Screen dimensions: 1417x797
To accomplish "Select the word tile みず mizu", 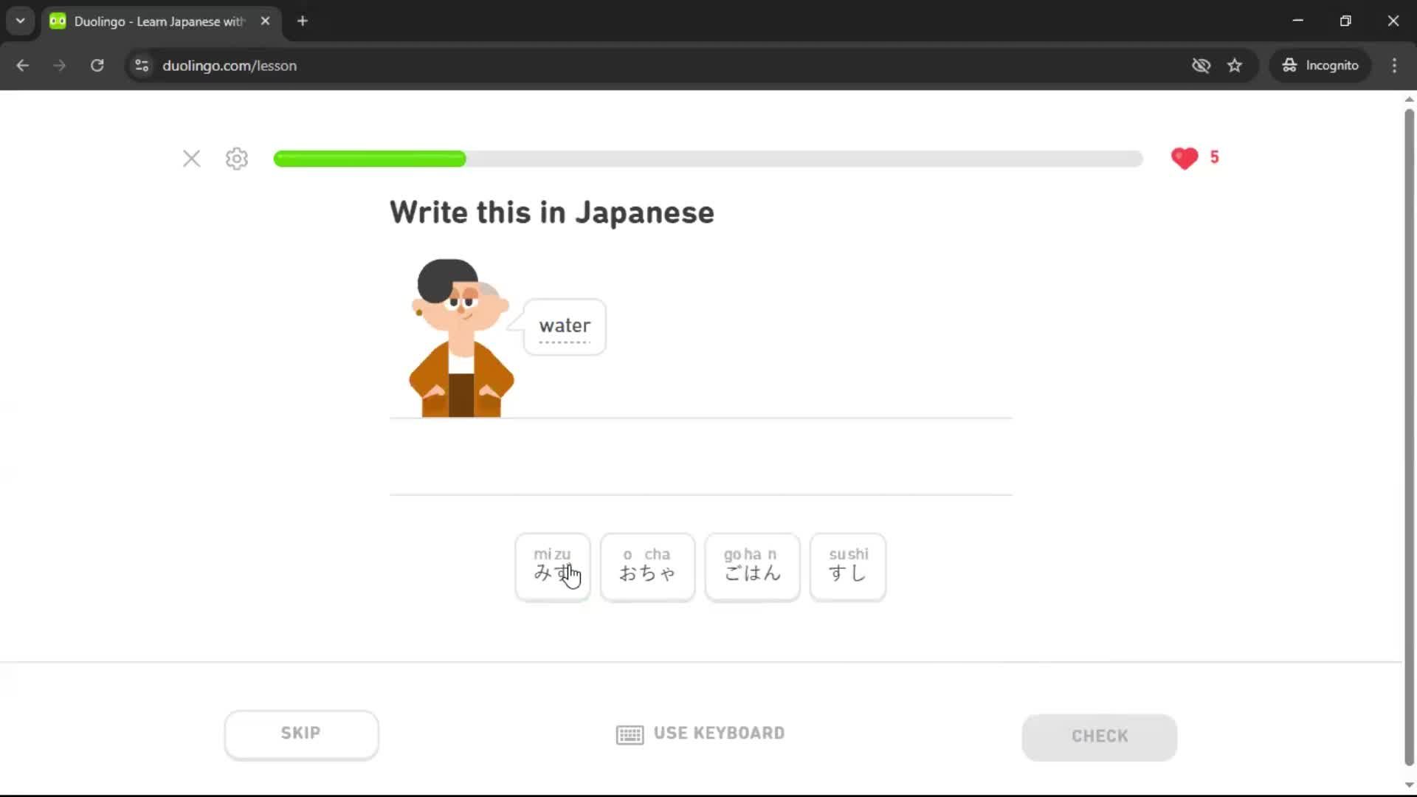I will pyautogui.click(x=552, y=567).
